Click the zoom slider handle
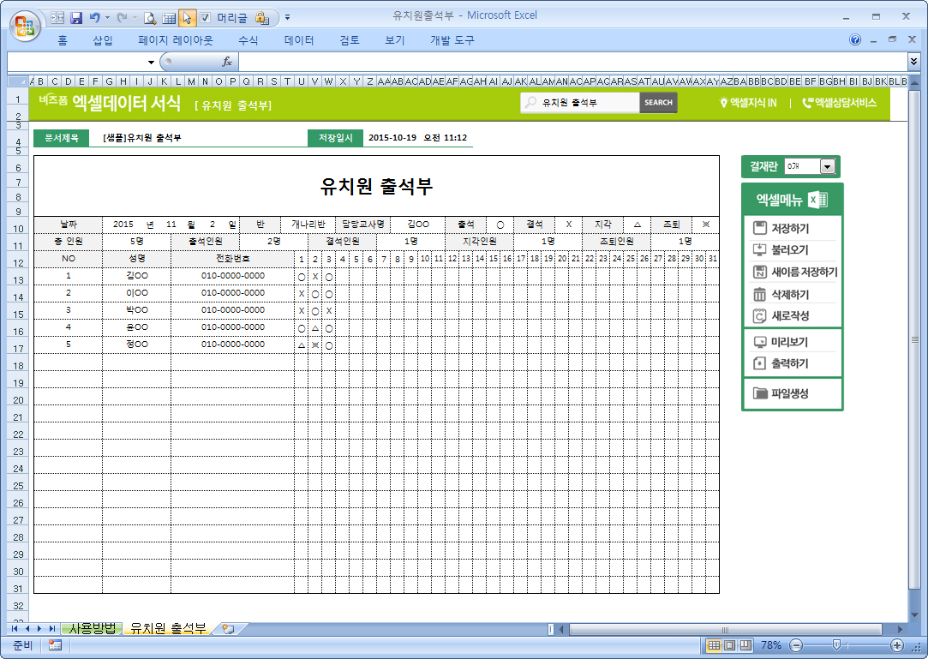928x659 pixels. (x=837, y=645)
